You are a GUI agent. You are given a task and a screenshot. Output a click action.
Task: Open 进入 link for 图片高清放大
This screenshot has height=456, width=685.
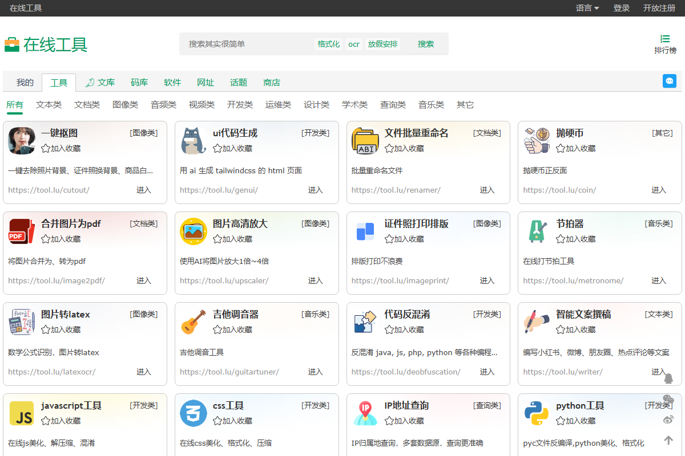tap(315, 280)
